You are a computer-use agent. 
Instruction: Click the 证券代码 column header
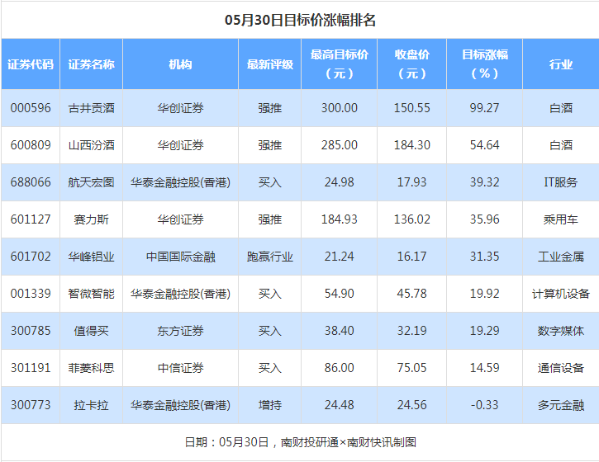[31, 64]
